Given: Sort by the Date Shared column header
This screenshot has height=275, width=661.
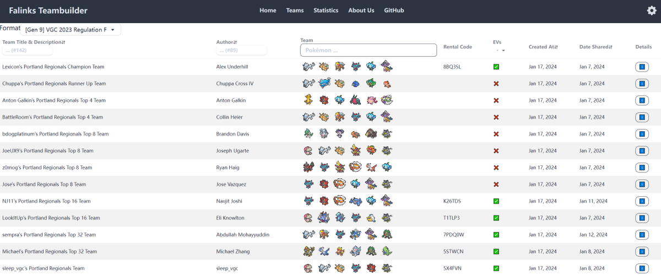Looking at the screenshot, I should (x=596, y=47).
